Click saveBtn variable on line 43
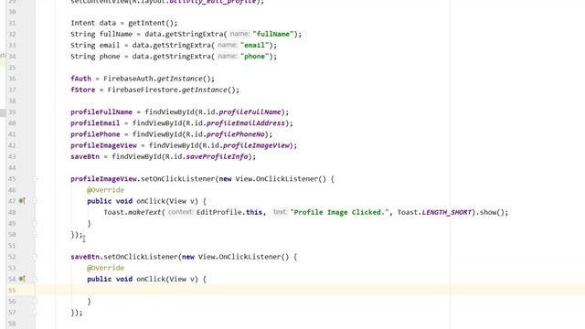The height and width of the screenshot is (329, 585). pos(85,156)
